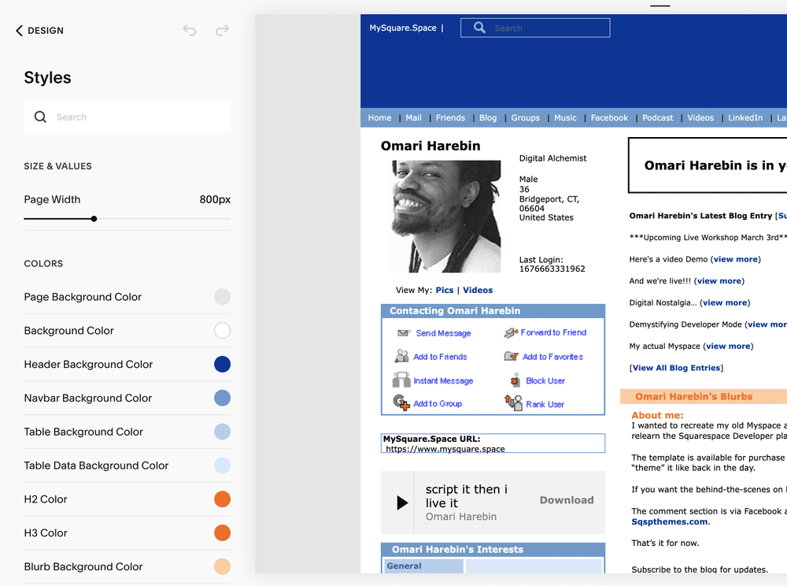
Task: Click the audio Download button
Action: tap(567, 500)
